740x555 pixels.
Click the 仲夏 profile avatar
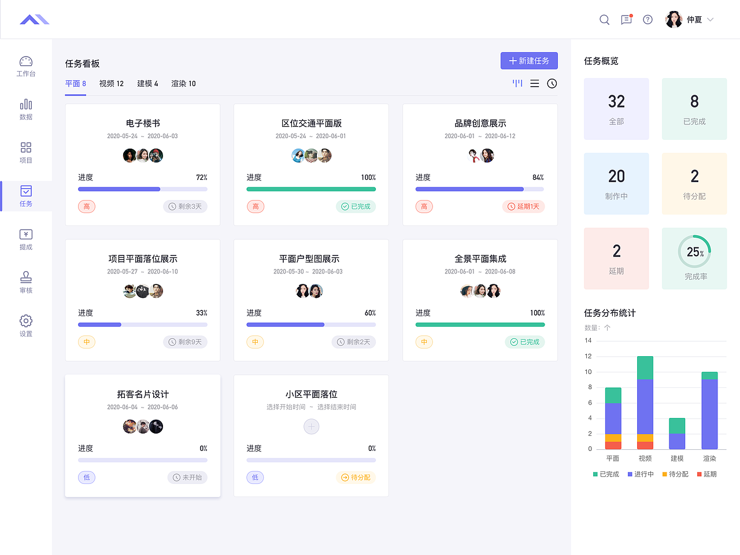point(674,19)
